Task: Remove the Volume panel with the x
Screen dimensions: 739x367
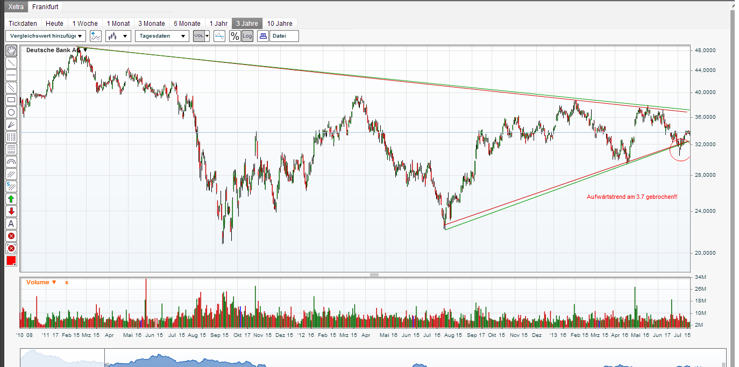Action: point(66,282)
